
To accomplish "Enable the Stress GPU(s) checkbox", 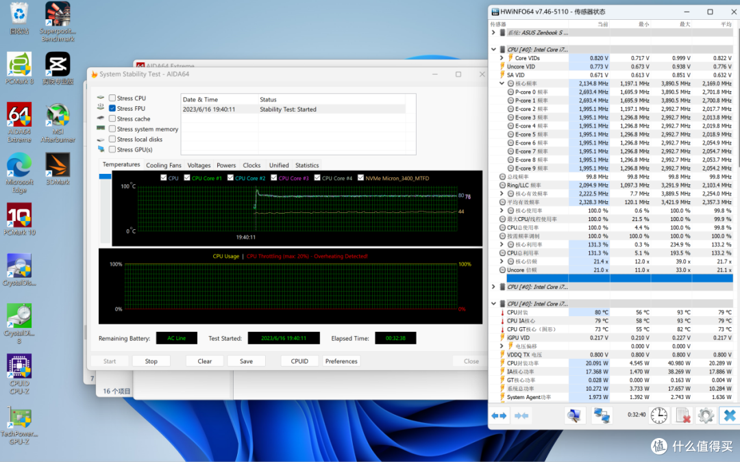I will click(x=112, y=149).
